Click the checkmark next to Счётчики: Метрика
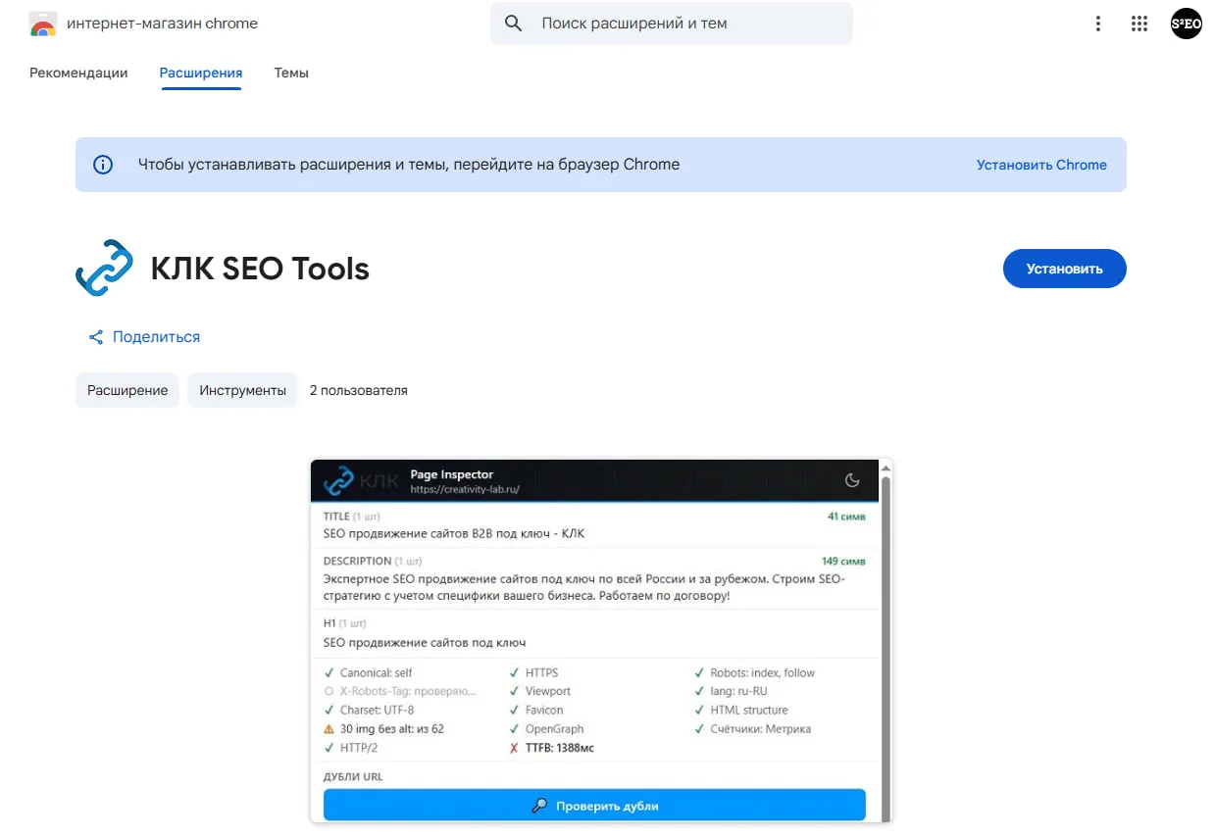Image resolution: width=1214 pixels, height=838 pixels. click(700, 729)
